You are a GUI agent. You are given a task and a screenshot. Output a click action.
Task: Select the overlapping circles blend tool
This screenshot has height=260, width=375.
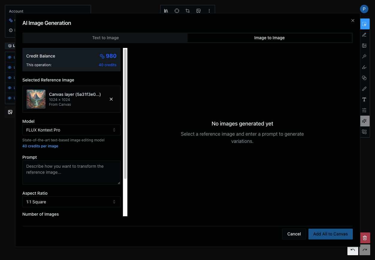[364, 78]
